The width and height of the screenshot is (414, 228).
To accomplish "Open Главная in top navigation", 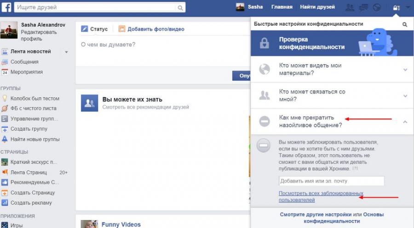I will (x=282, y=7).
